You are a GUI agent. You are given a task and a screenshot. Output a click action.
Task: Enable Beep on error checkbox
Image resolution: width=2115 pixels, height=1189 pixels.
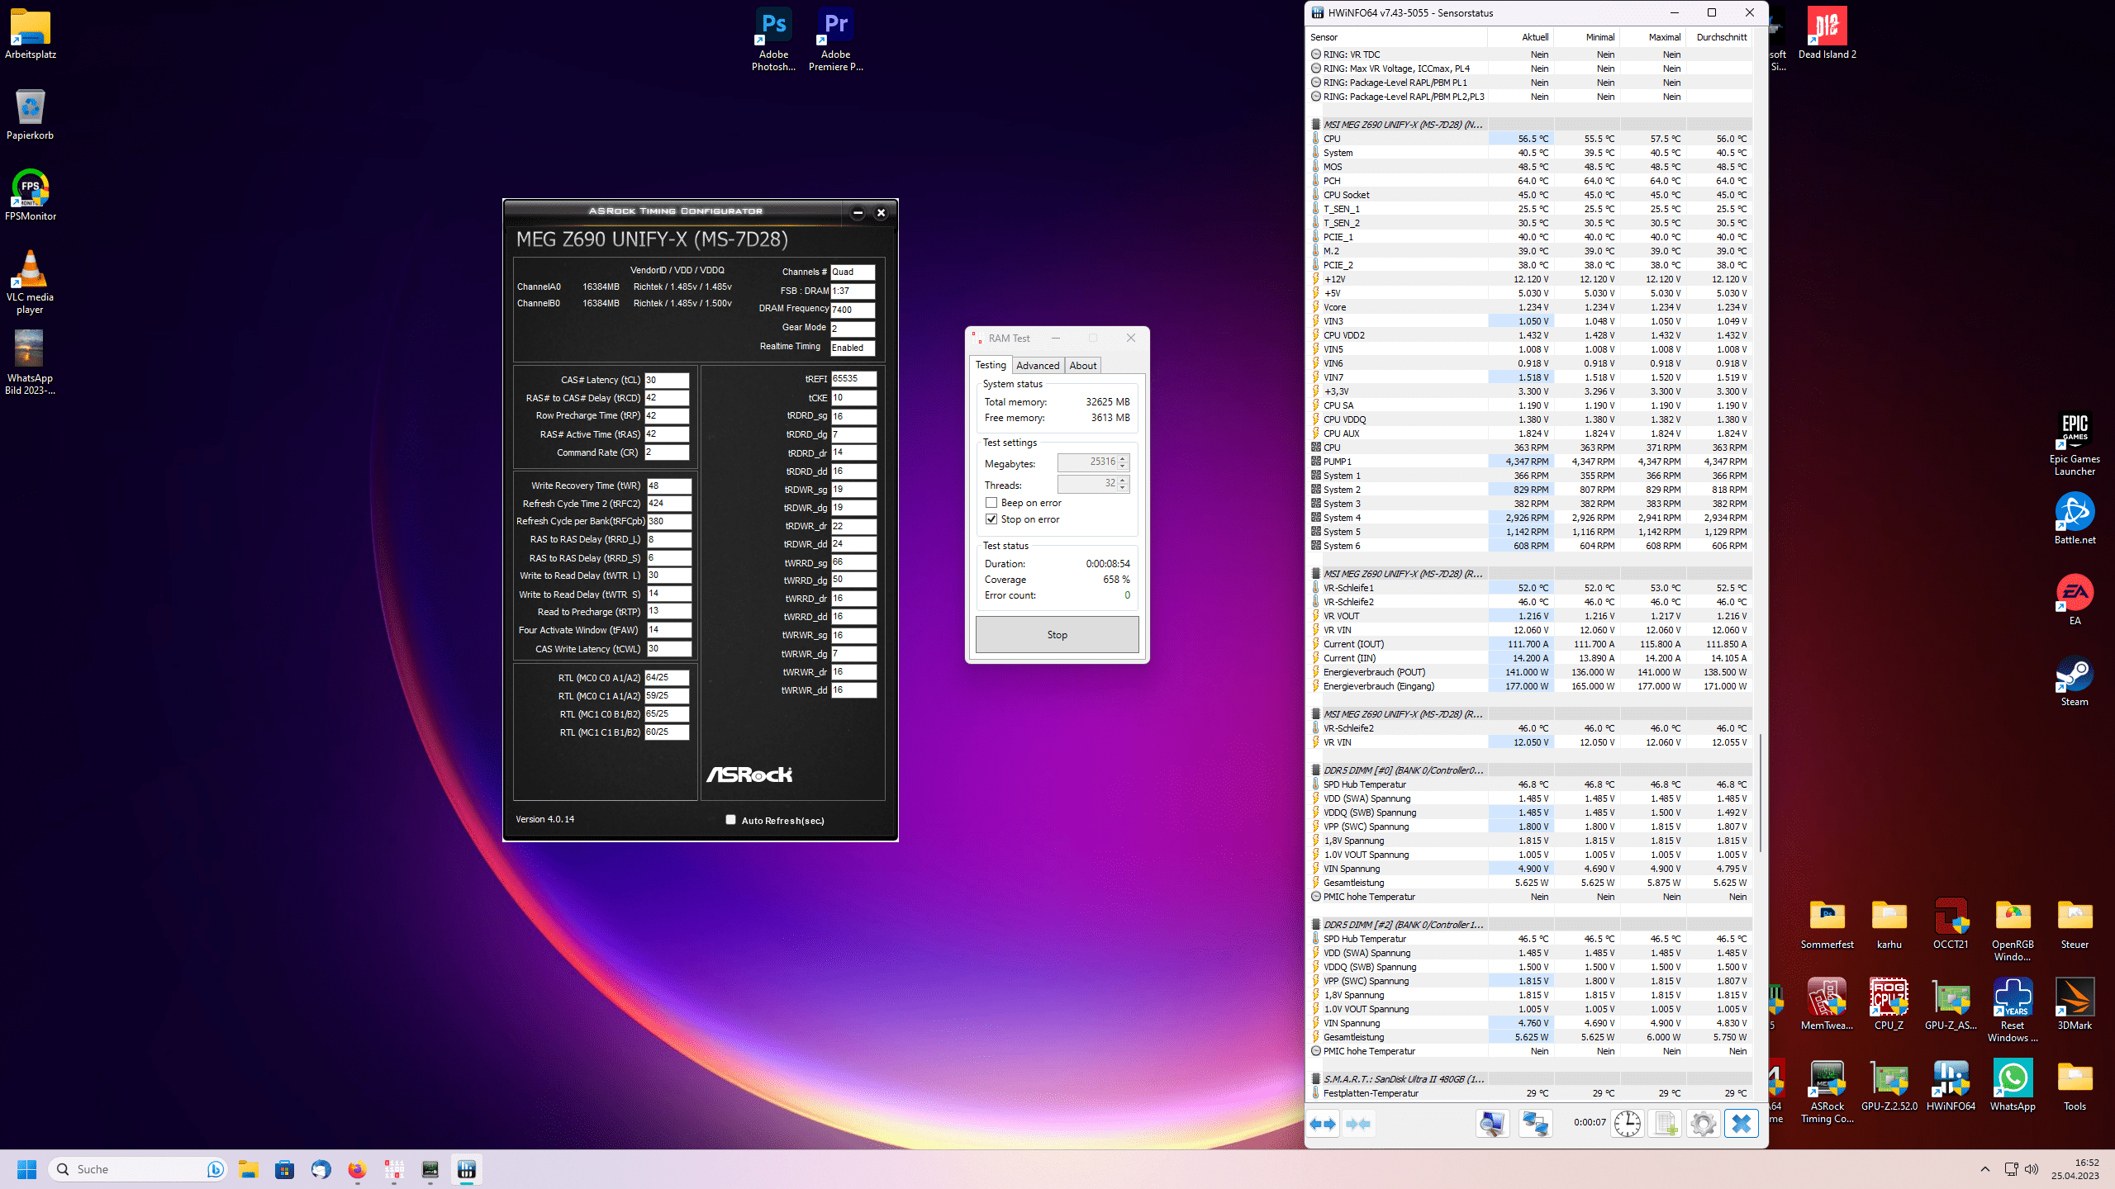(991, 503)
